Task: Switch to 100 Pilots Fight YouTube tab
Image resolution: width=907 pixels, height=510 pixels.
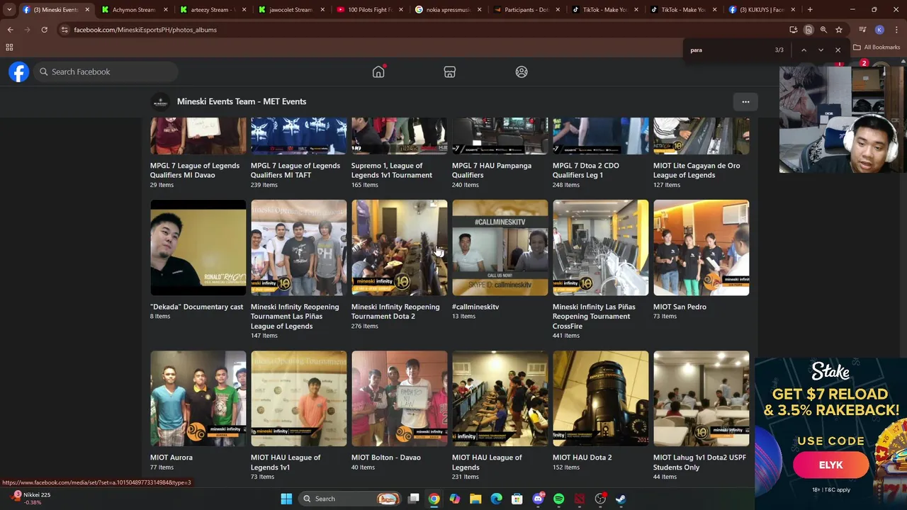Action: click(x=368, y=10)
